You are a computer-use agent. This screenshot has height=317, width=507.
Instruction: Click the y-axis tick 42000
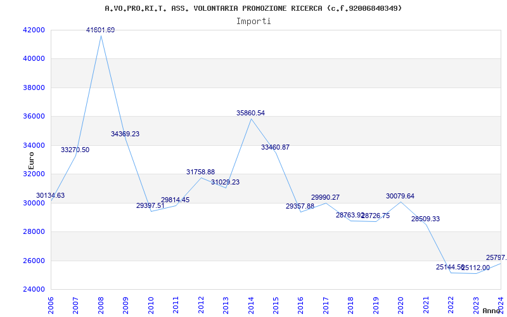point(34,30)
